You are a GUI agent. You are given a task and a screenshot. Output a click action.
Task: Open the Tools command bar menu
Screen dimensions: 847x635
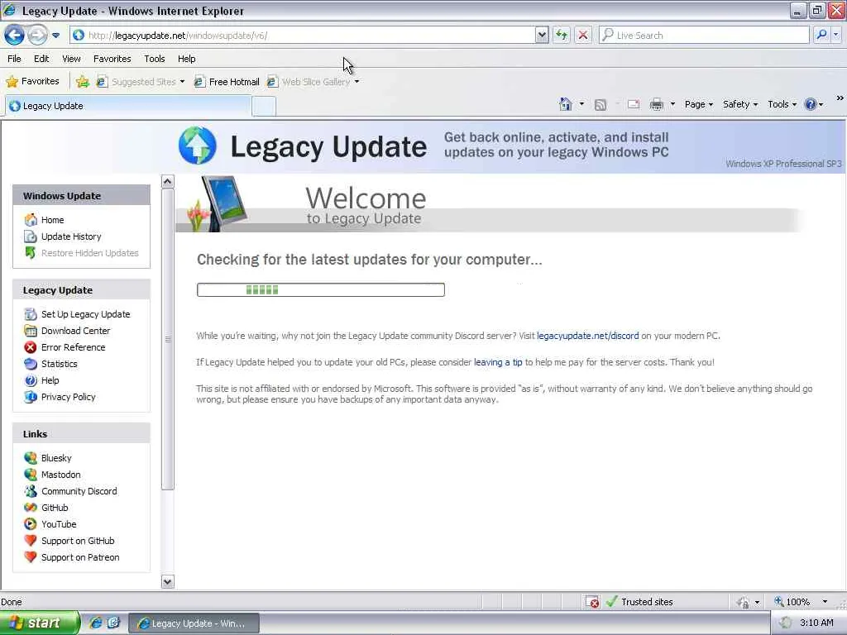click(x=782, y=104)
